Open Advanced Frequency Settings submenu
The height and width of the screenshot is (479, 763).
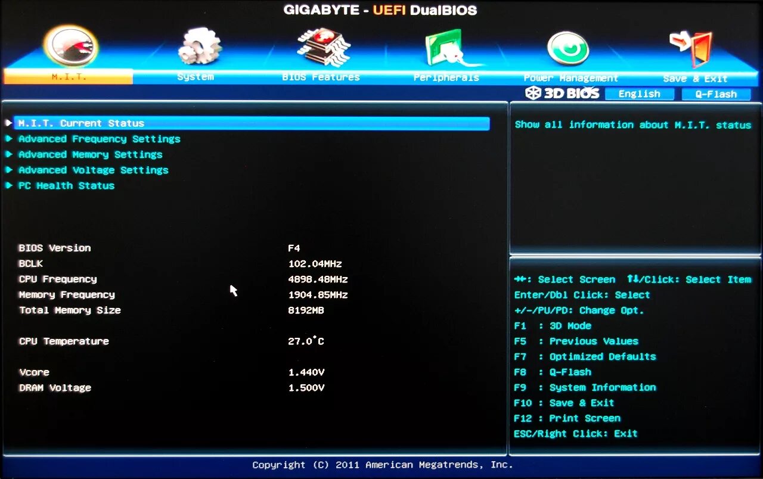click(x=100, y=139)
